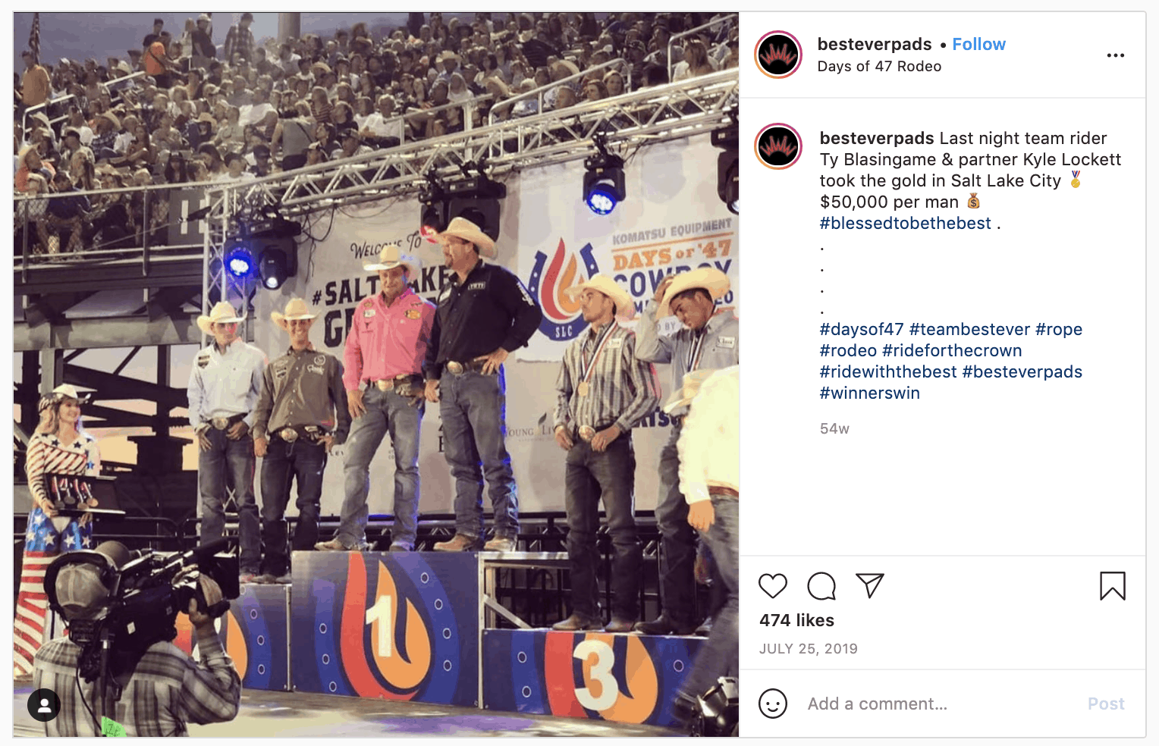Image resolution: width=1159 pixels, height=746 pixels.
Task: Open besteverpads avatar beside the caption
Action: [x=778, y=146]
